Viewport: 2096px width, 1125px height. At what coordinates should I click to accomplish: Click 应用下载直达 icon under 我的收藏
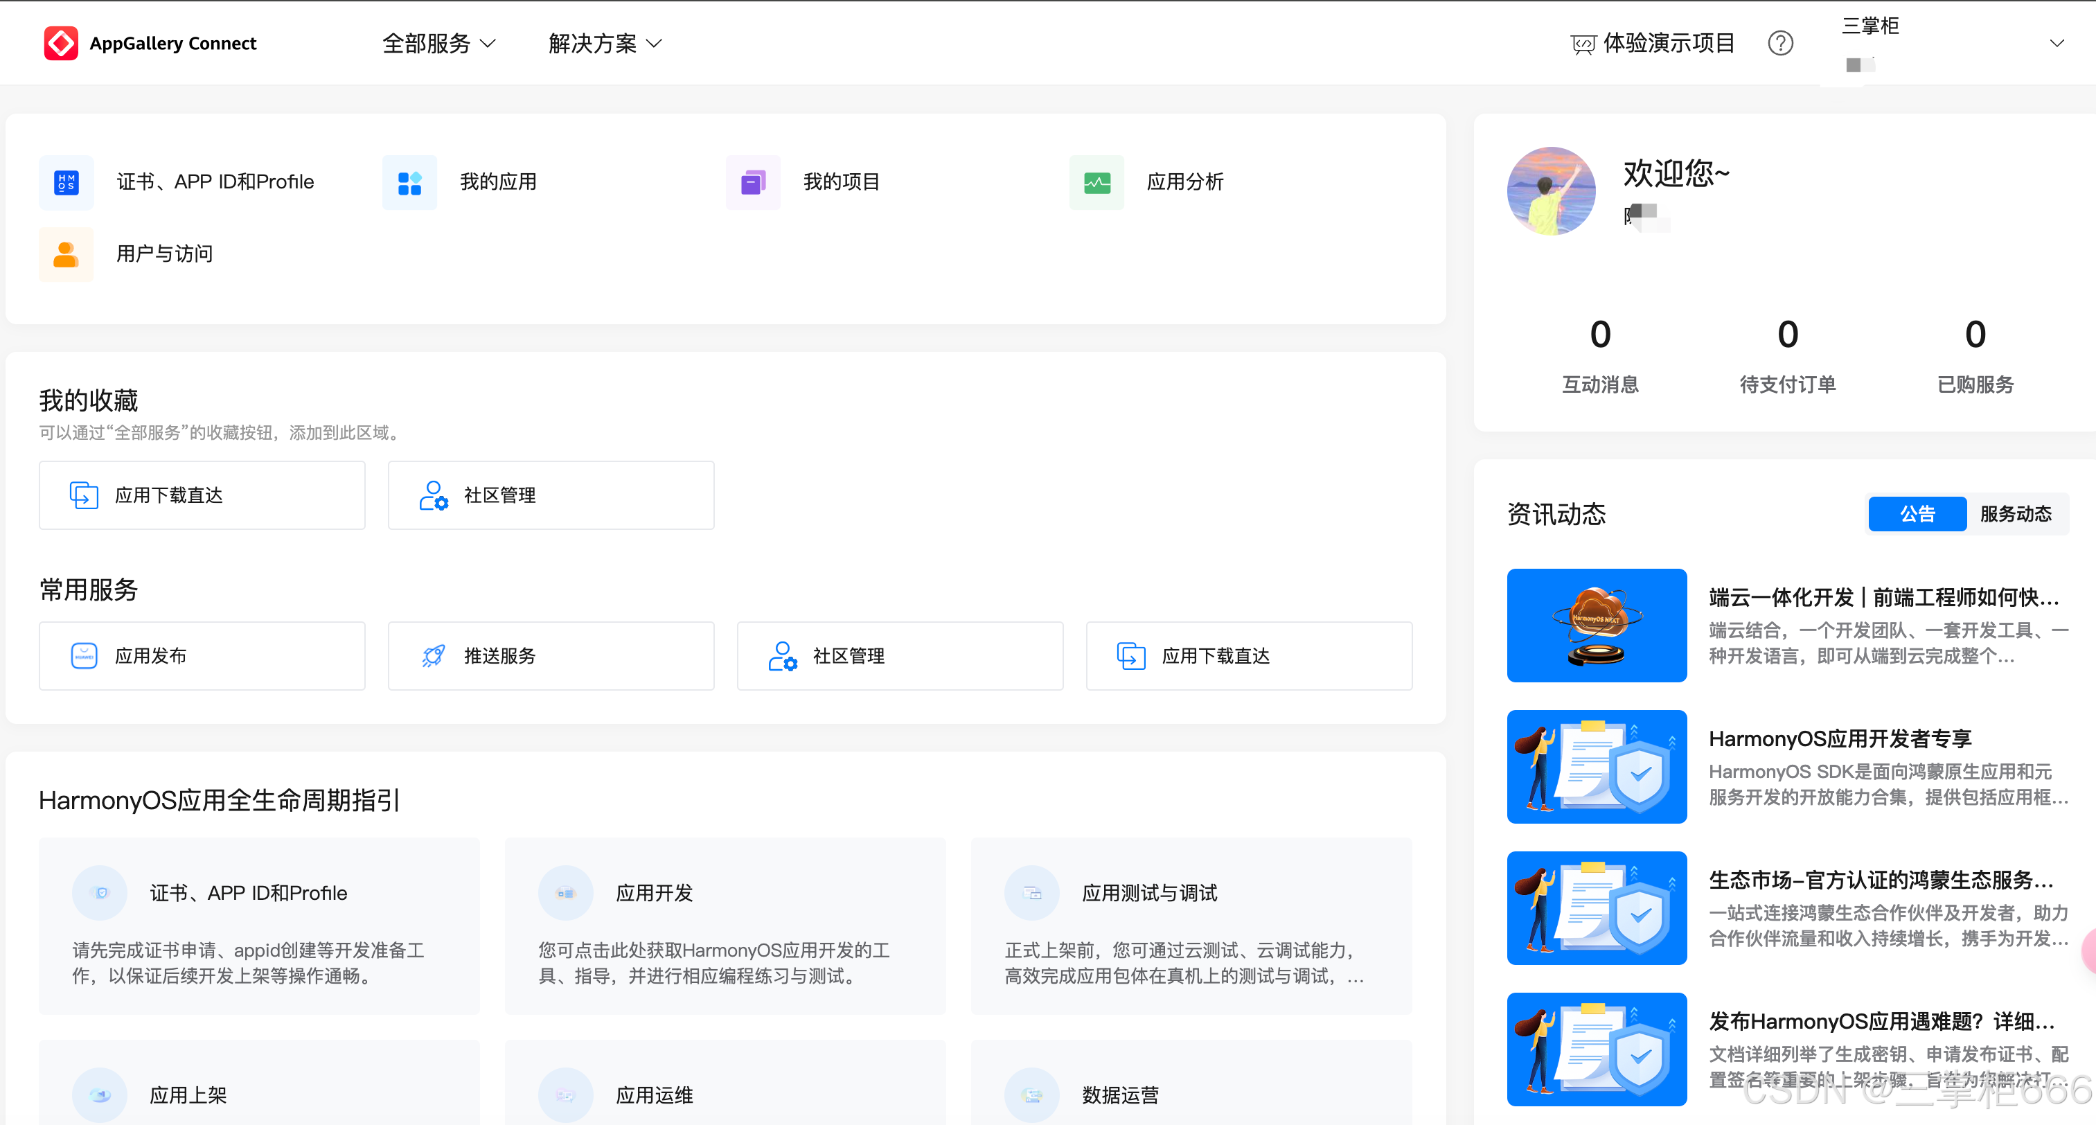click(84, 495)
